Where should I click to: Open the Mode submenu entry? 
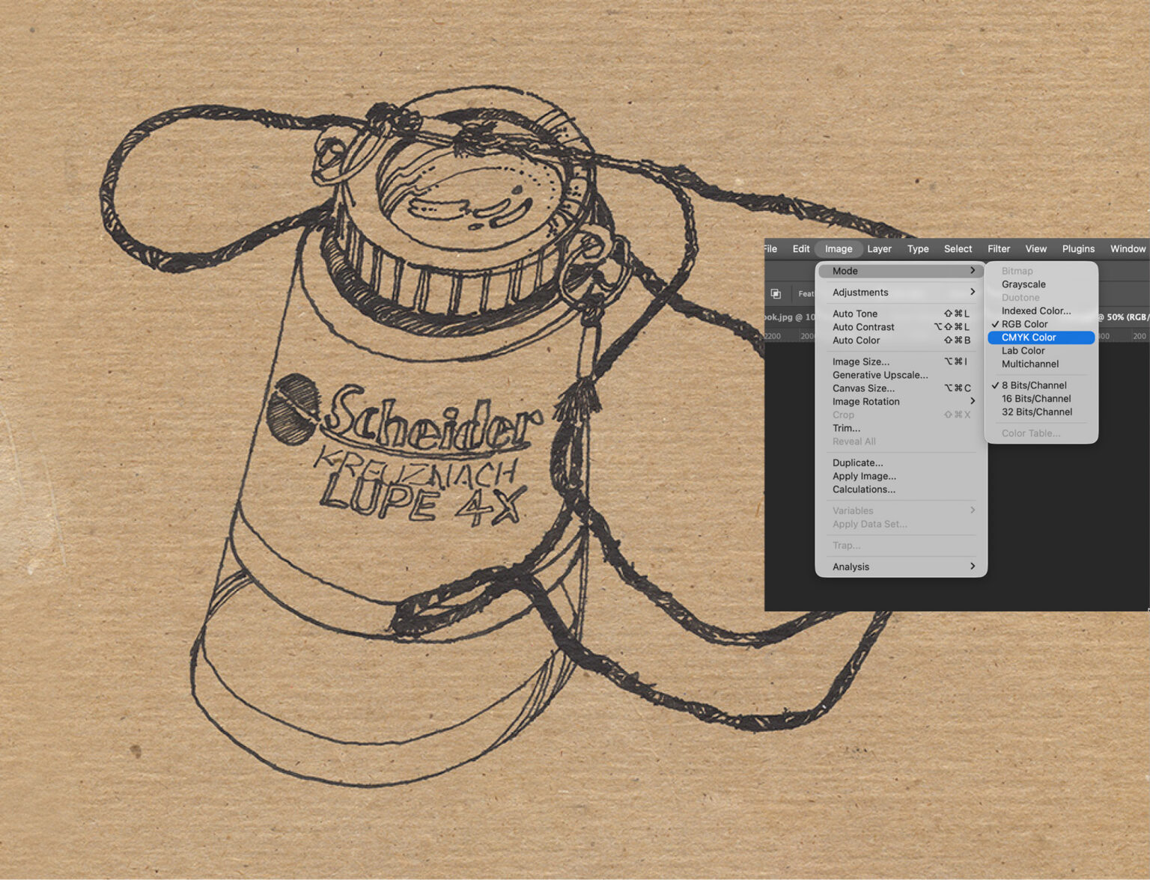[901, 271]
